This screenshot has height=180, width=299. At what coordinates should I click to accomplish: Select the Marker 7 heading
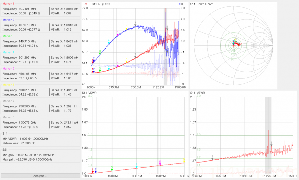(8, 101)
